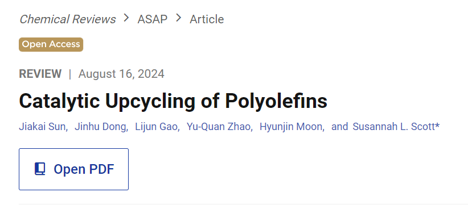The height and width of the screenshot is (209, 468).
Task: Click the title Catalytic Upcycling of Polyolefins
Action: tap(173, 101)
